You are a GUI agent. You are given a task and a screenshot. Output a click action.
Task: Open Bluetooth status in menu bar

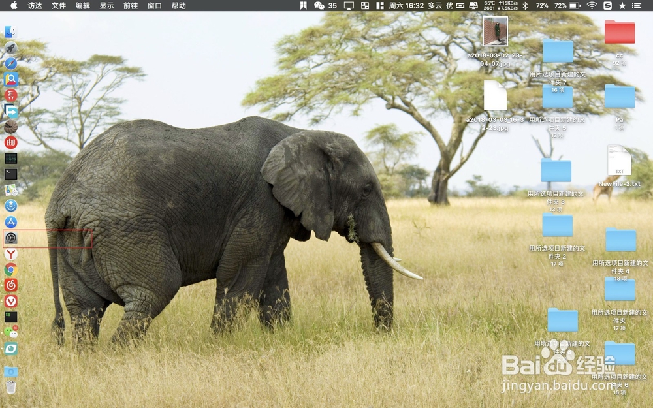point(525,5)
